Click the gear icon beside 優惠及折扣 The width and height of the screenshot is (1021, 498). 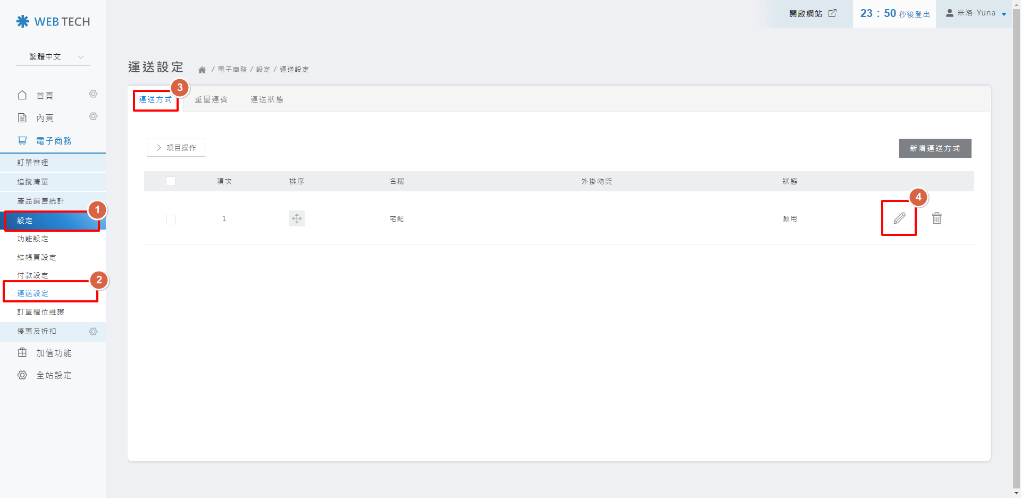[x=93, y=332]
